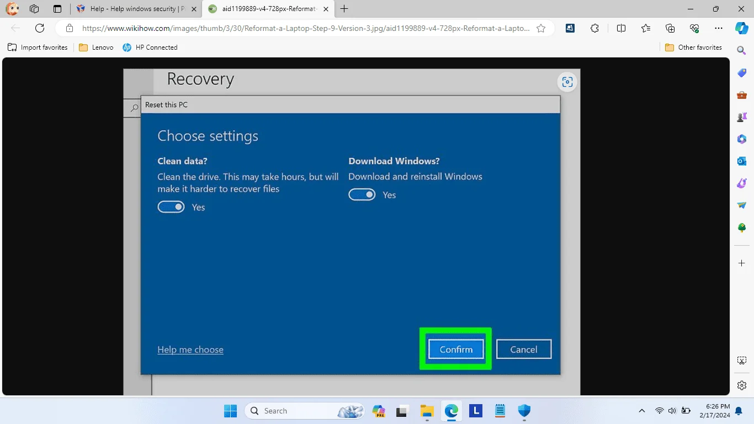This screenshot has width=754, height=424.
Task: Open sidebar Outlook icon
Action: point(742,161)
